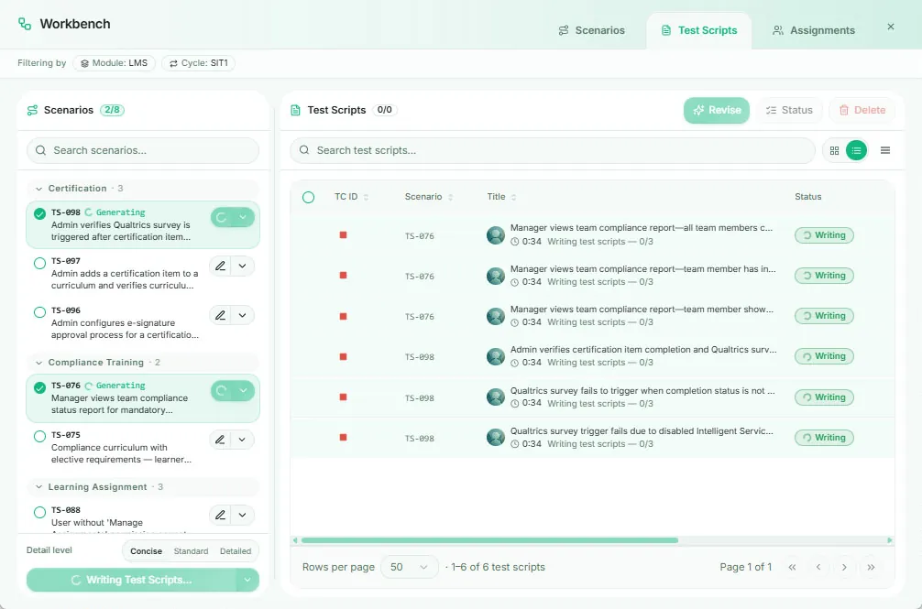
Task: Click TS-076 generating spinner button
Action: [222, 390]
